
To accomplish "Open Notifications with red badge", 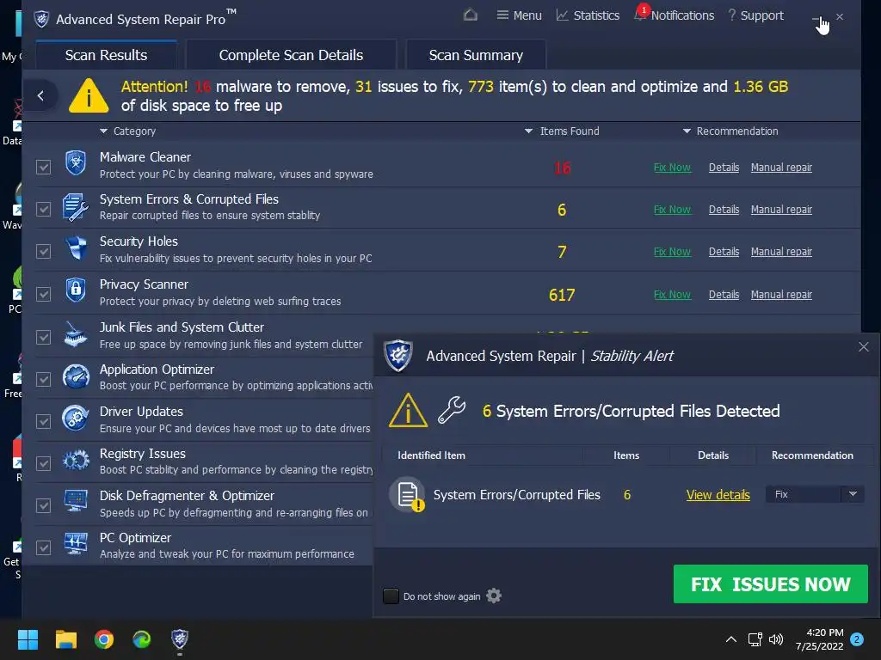I will click(x=674, y=14).
